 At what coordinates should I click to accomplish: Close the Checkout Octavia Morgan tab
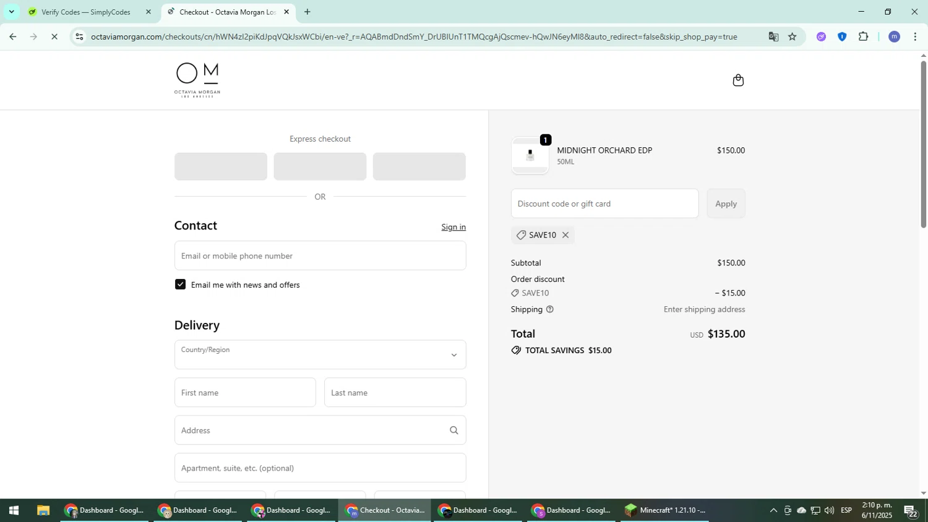click(286, 12)
